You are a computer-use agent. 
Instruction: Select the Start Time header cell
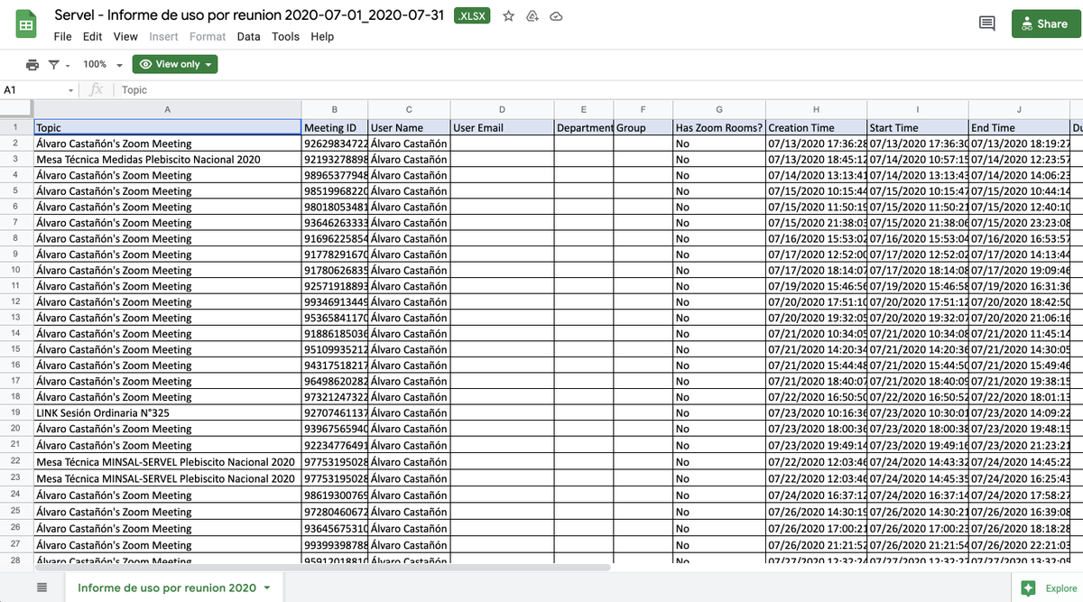[918, 127]
